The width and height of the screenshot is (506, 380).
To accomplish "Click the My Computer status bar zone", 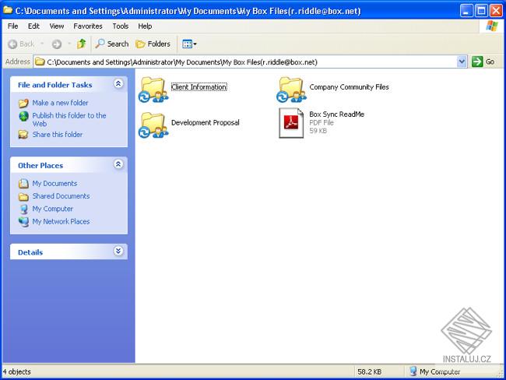I will (435, 371).
